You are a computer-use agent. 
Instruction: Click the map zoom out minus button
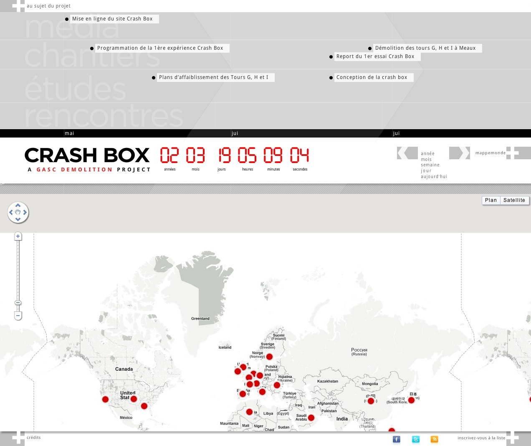click(x=18, y=316)
